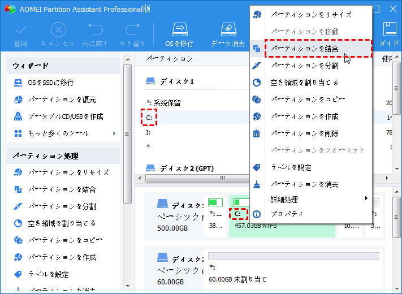402x294 pixels.
Task: Click sidebar ラベルを設定 tag operation
Action: [x=41, y=274]
